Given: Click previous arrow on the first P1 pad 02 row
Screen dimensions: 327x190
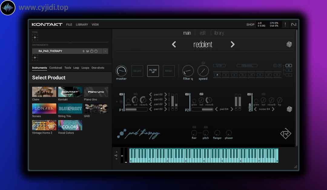Looking at the screenshot, I should (150, 94).
